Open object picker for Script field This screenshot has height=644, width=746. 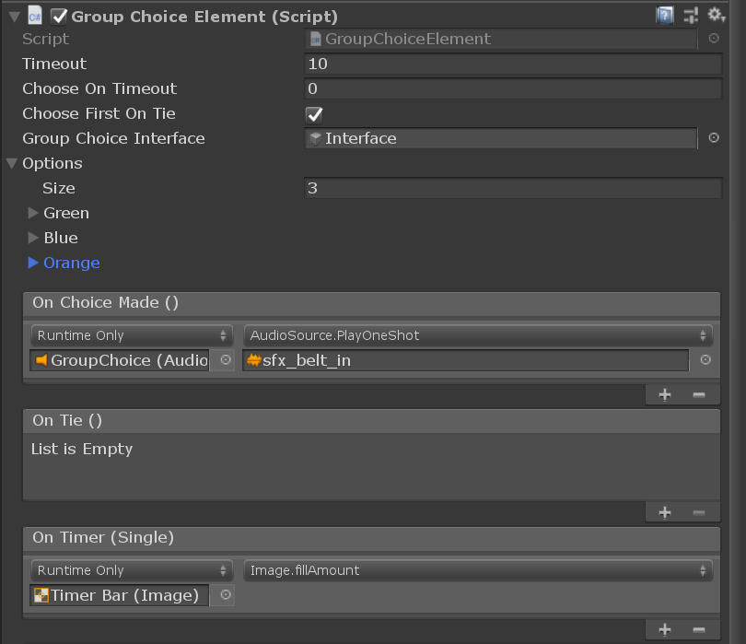[x=713, y=39]
